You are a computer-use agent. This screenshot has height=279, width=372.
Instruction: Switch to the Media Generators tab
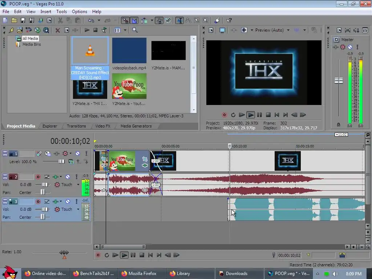(x=136, y=126)
